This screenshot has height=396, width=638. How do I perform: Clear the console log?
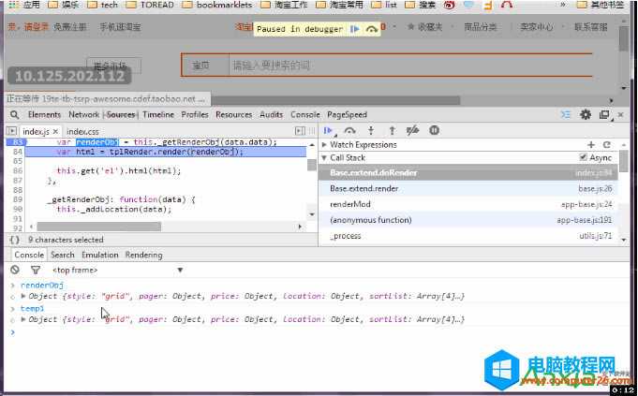(14, 270)
